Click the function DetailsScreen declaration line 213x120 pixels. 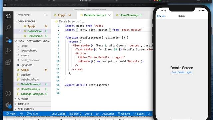tap(97, 38)
